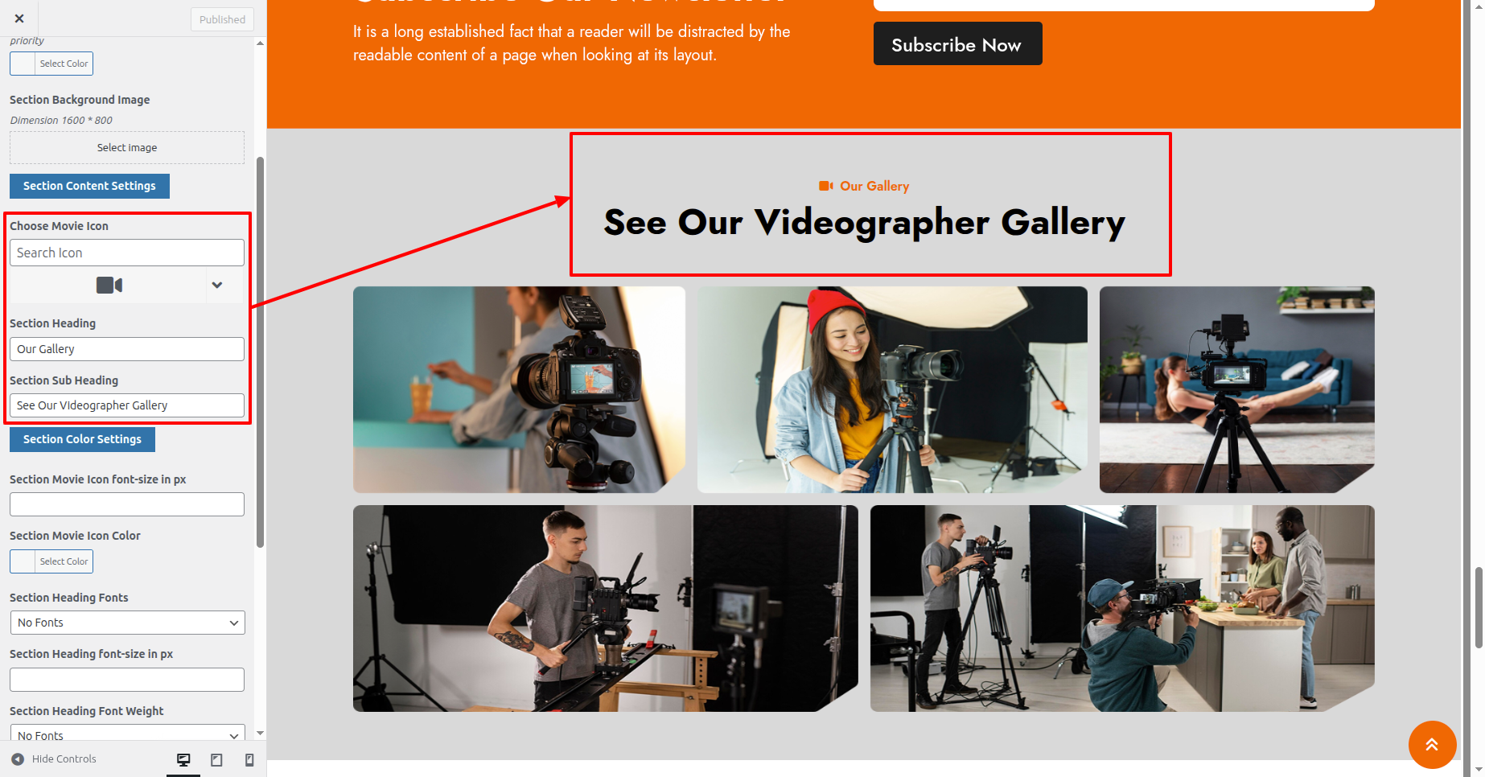Select the video camera movie icon

pos(109,285)
